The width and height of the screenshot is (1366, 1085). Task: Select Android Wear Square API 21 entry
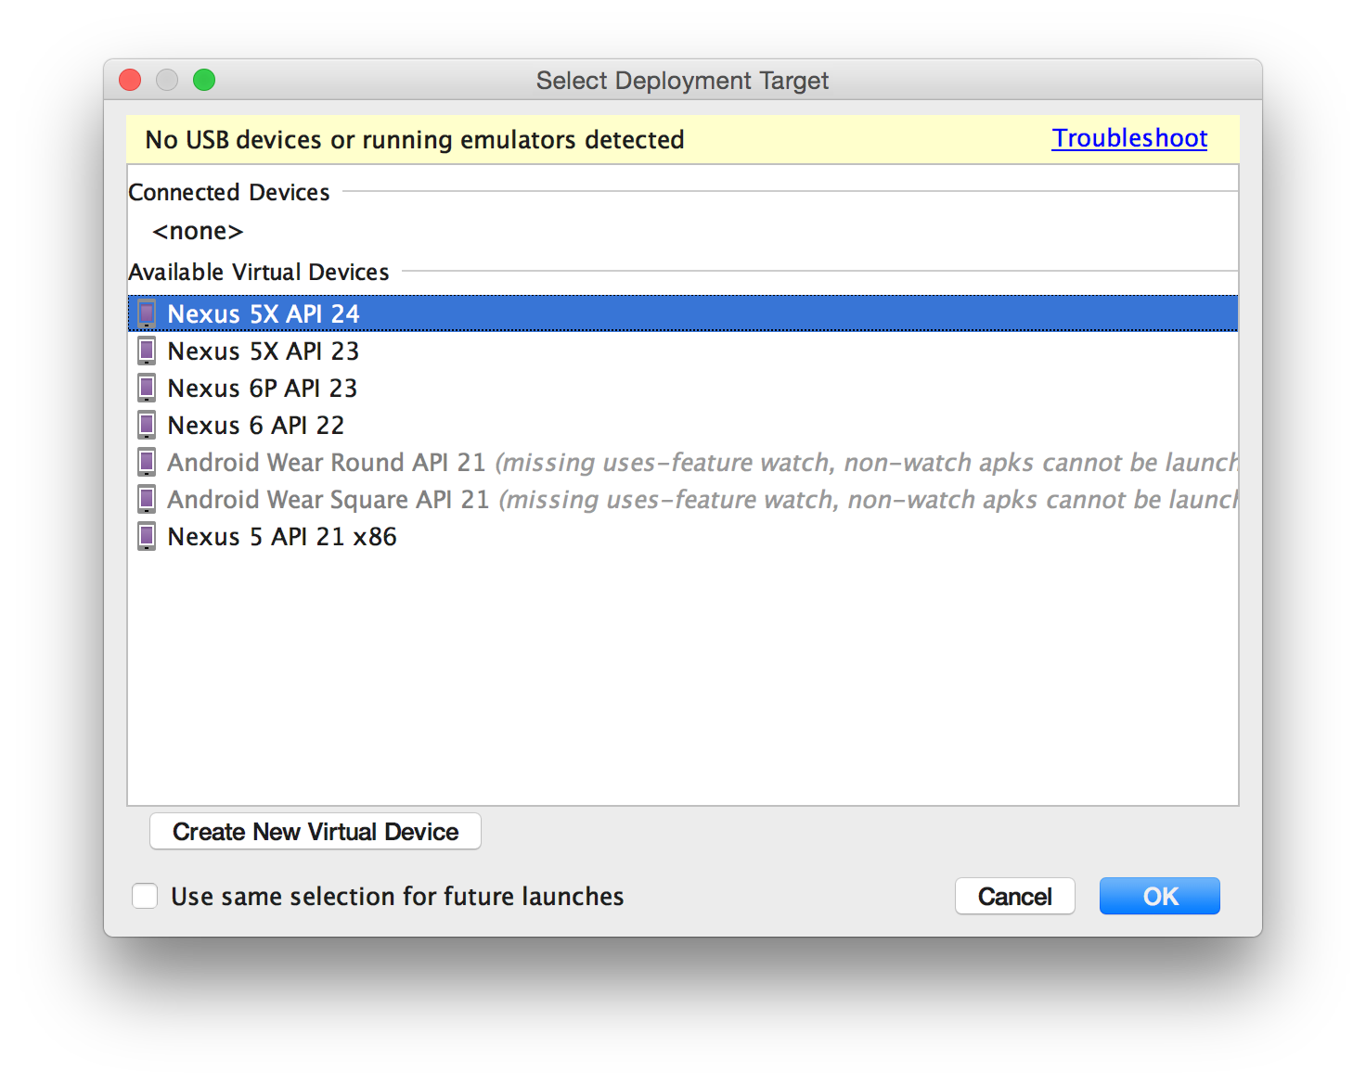point(683,499)
